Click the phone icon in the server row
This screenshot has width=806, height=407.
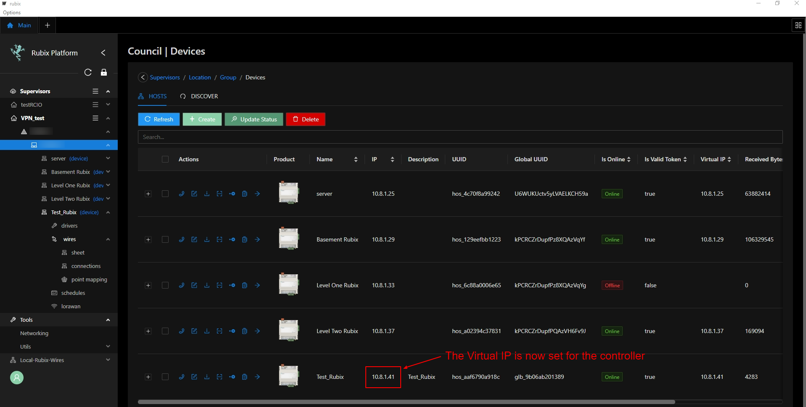[182, 194]
